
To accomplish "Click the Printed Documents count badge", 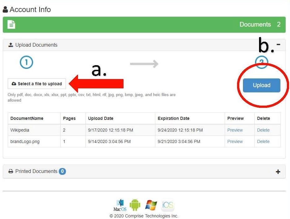I will (x=62, y=171).
